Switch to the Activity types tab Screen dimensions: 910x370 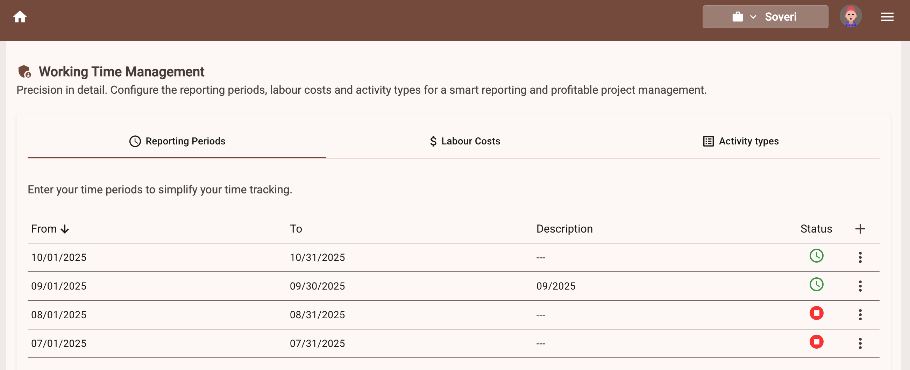(741, 141)
